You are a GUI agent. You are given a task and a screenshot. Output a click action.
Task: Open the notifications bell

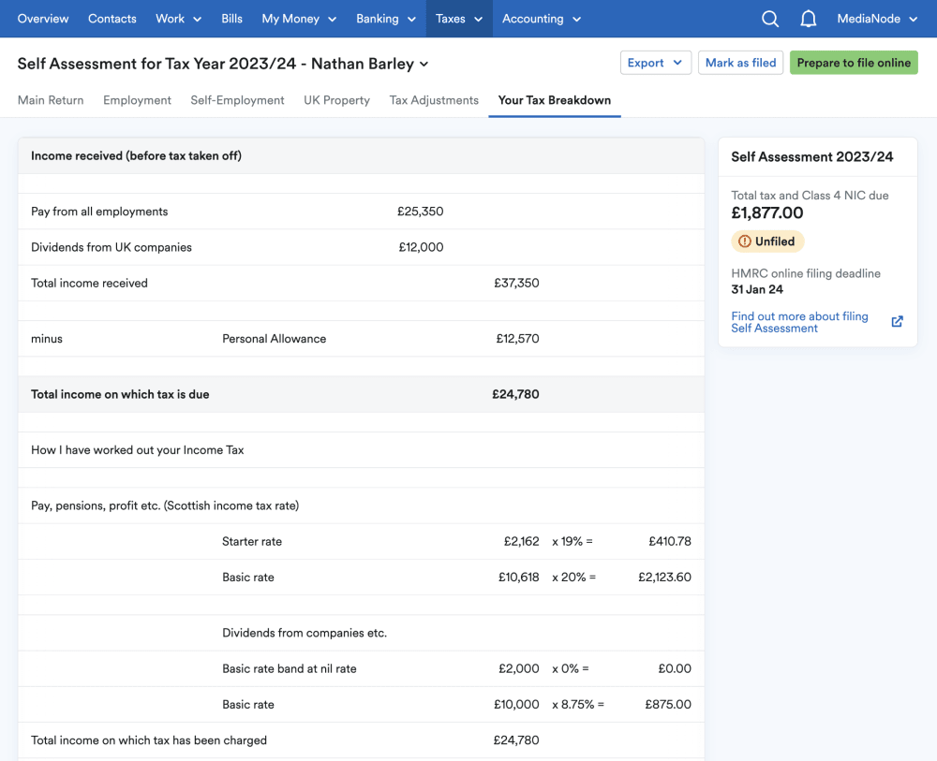tap(808, 19)
